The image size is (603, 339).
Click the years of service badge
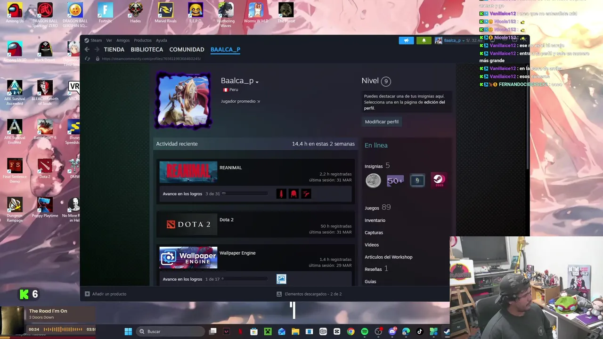(417, 180)
